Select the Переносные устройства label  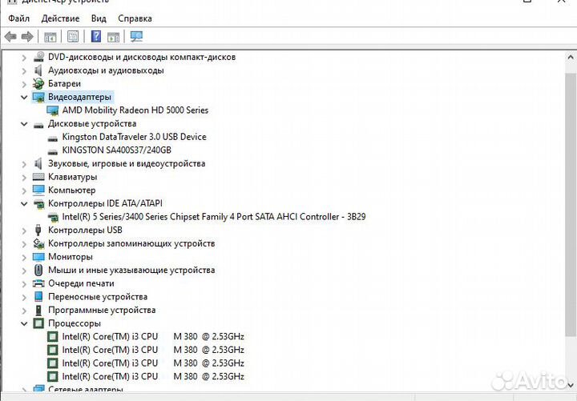click(x=98, y=297)
